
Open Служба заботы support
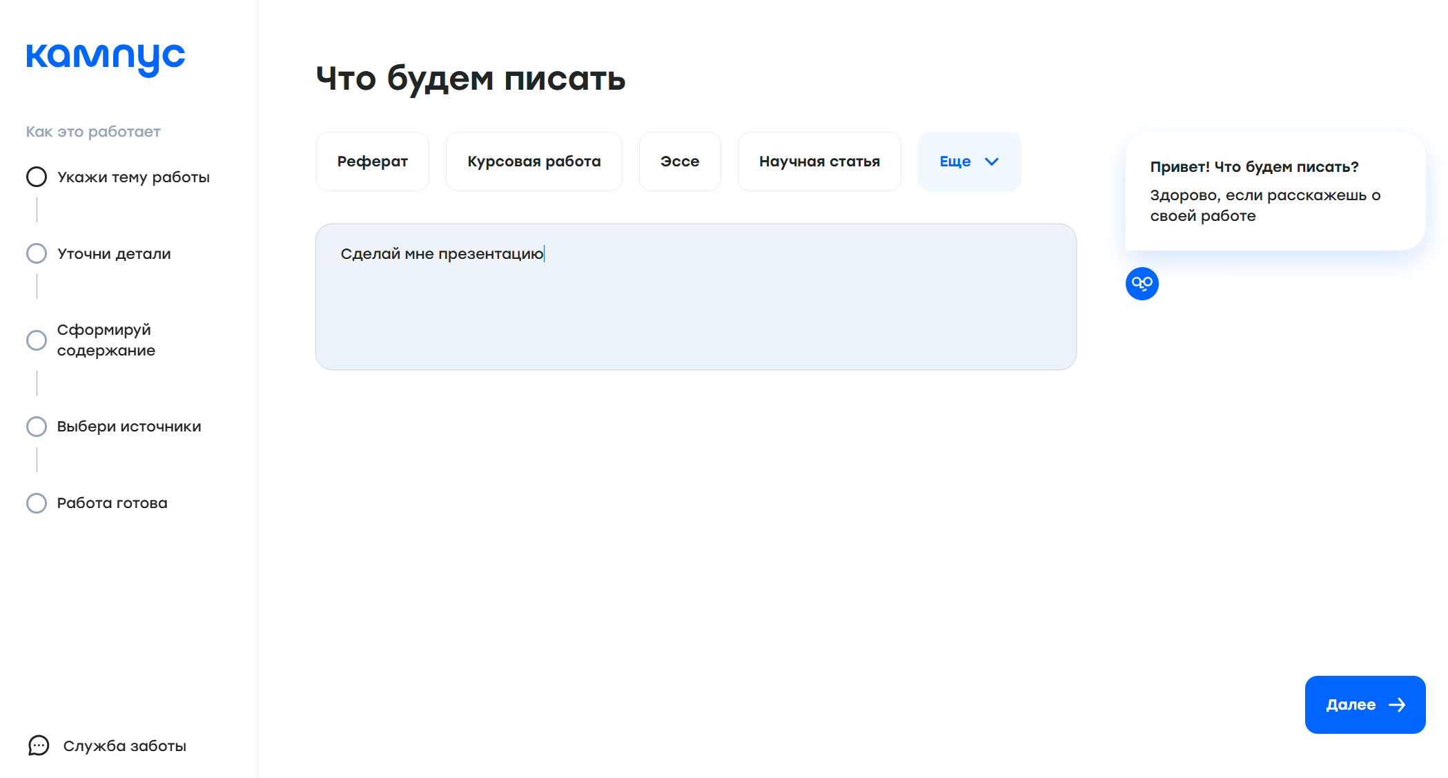tap(125, 746)
